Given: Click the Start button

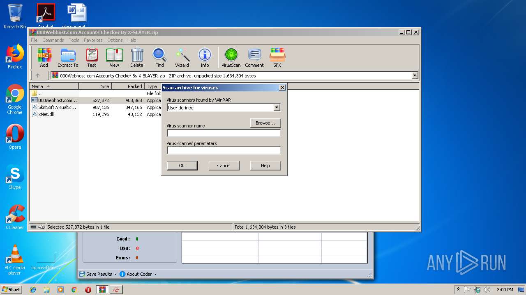Looking at the screenshot, I should click(11, 290).
